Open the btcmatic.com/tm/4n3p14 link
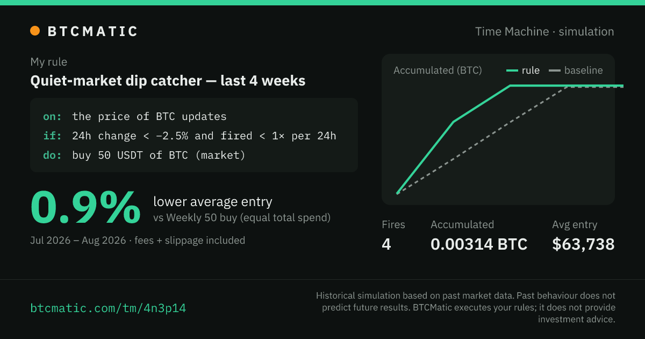Screen dimensions: 645x339 (108, 308)
